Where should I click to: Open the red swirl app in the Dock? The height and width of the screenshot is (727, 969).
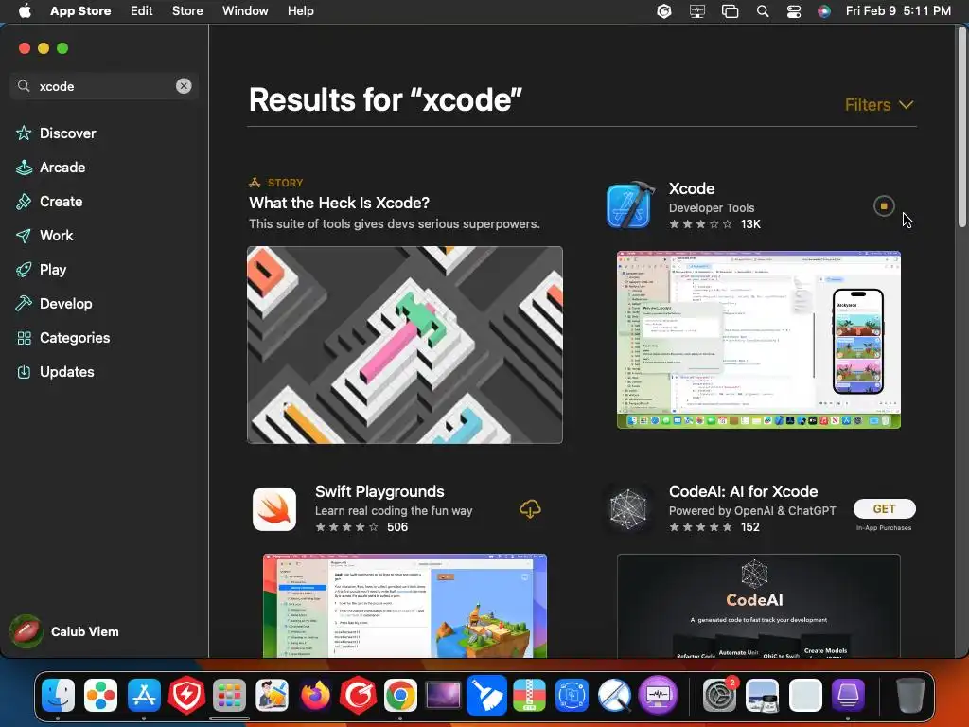tap(358, 695)
